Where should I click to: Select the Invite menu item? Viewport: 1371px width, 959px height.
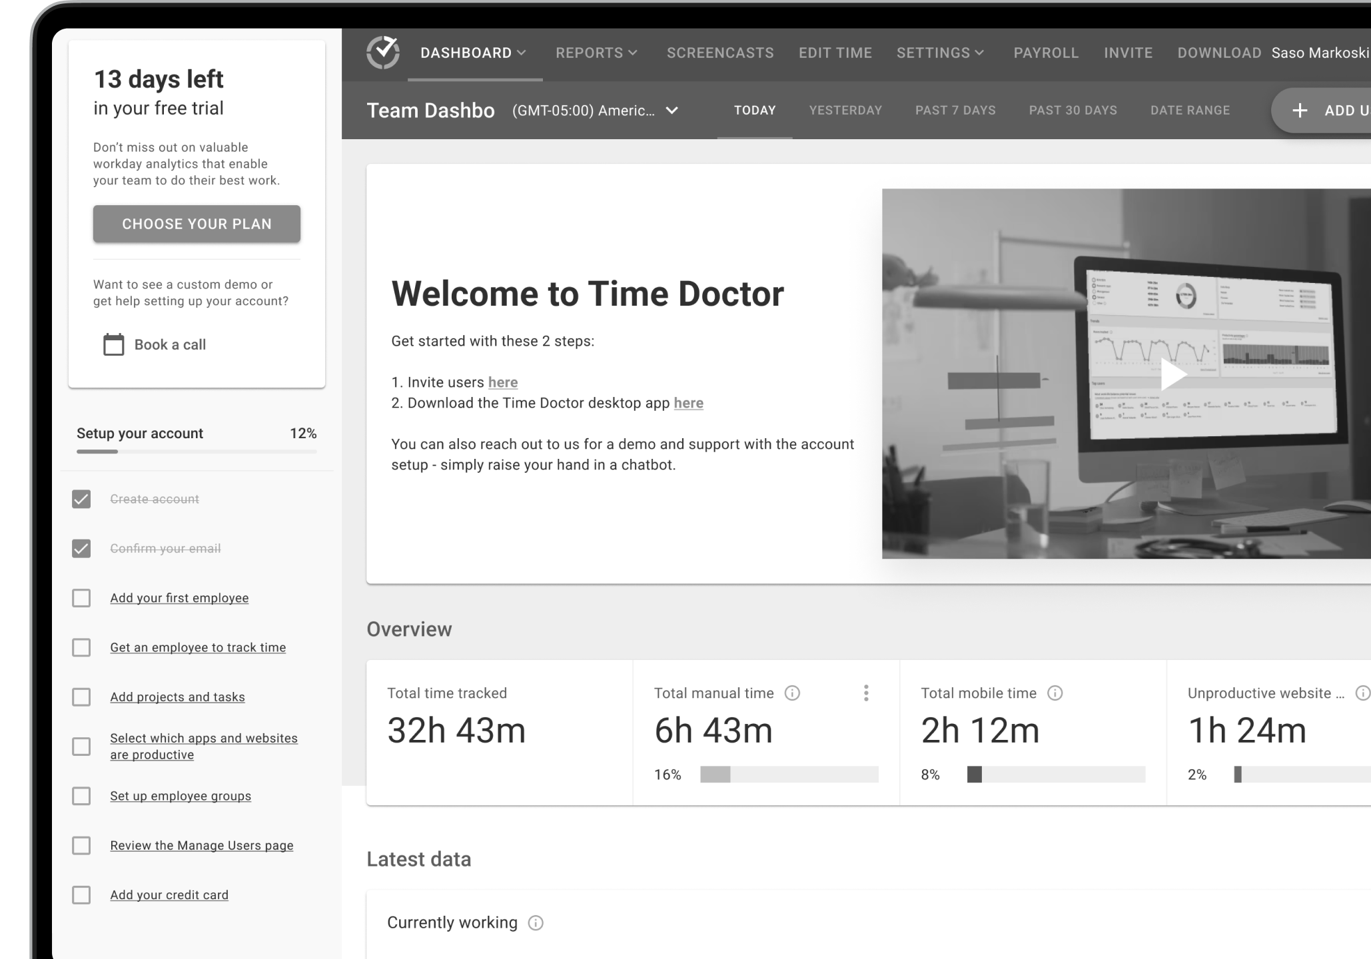[1128, 53]
